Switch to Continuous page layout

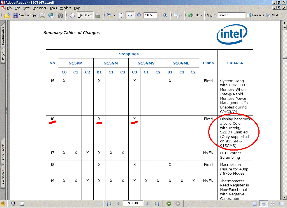263,204
